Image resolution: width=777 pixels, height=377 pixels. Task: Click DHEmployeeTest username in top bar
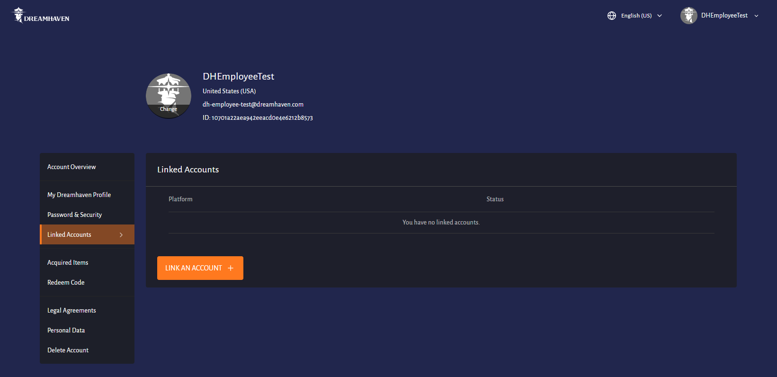click(724, 16)
